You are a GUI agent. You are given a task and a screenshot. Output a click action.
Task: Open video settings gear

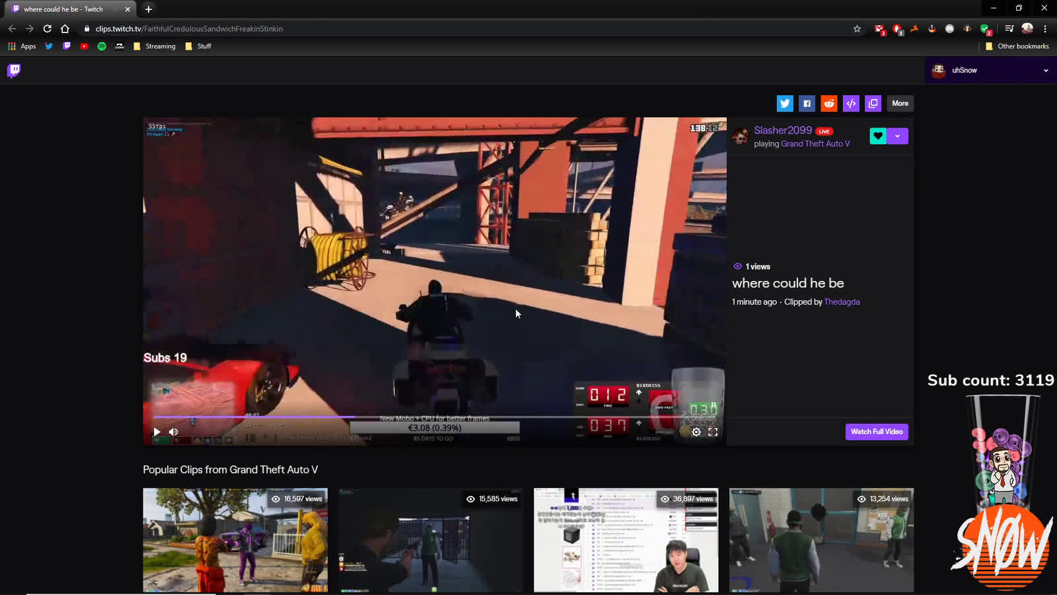[696, 432]
